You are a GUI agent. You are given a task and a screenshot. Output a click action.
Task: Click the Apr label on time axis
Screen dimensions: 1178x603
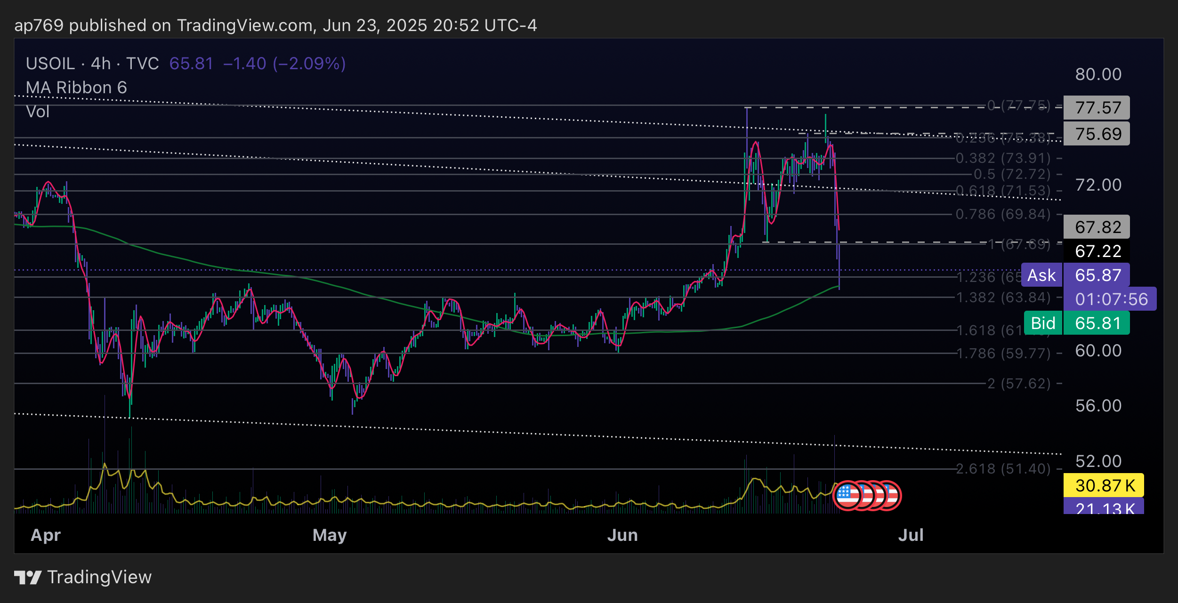(x=46, y=536)
